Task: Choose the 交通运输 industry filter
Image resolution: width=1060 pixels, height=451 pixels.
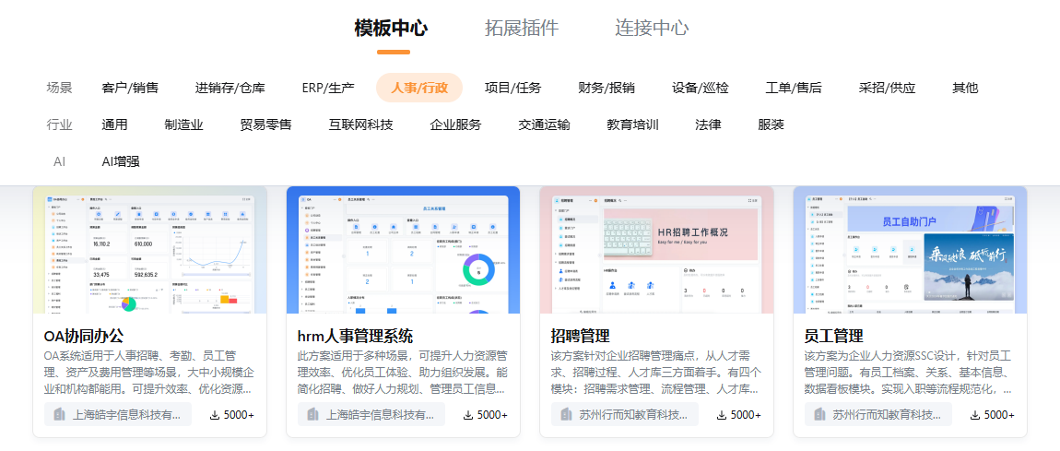Action: click(544, 125)
